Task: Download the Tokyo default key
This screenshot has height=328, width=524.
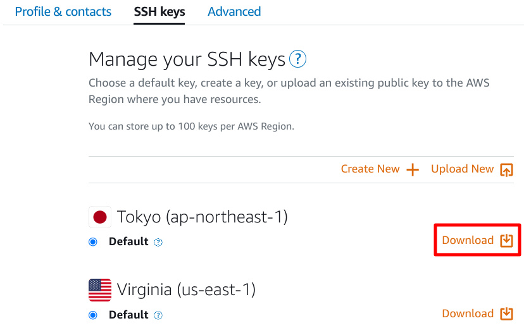Action: click(477, 240)
